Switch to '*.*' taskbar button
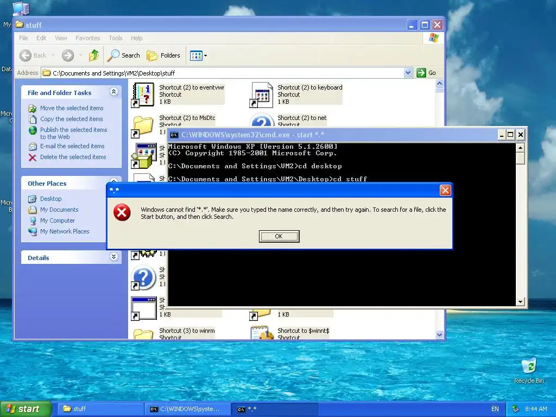This screenshot has height=417, width=556. click(x=275, y=409)
